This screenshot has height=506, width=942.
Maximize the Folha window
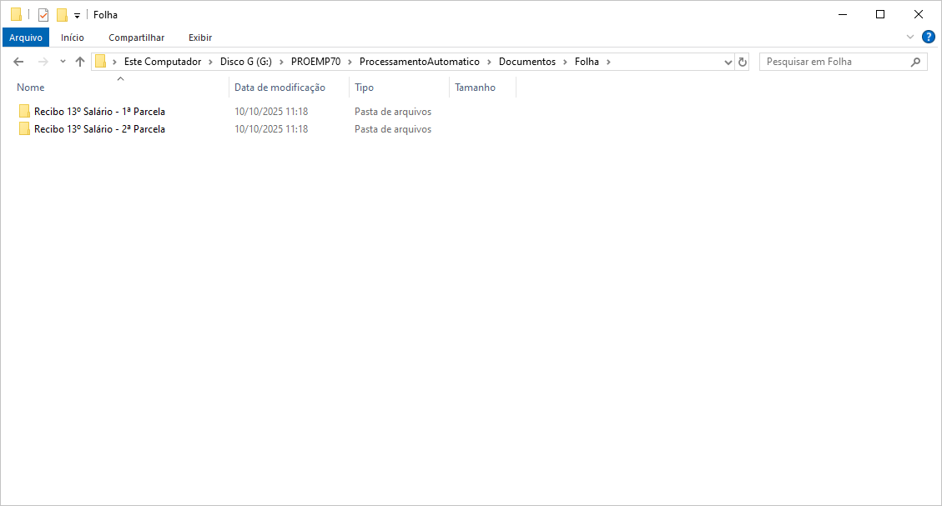pos(880,14)
